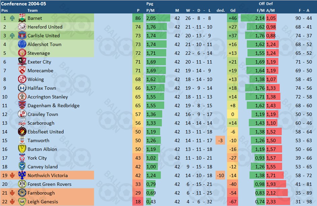Click the Barnet club crest
This screenshot has width=317, height=206.
point(22,18)
